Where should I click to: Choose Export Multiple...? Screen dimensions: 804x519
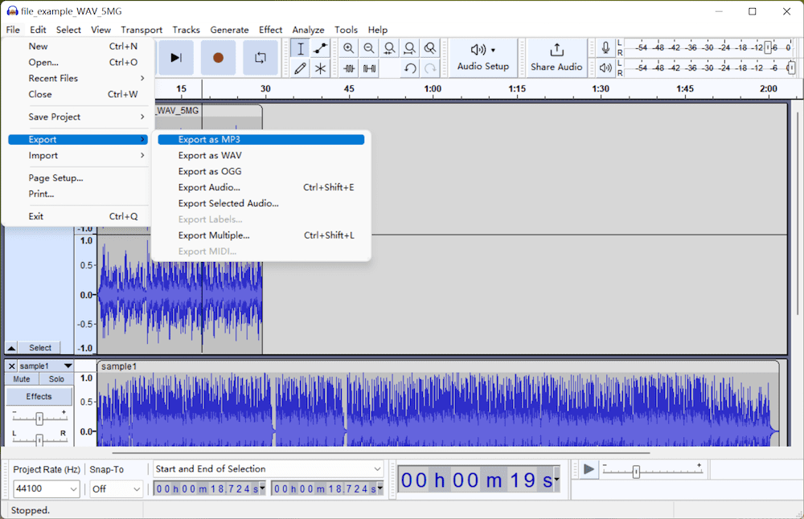[261, 235]
